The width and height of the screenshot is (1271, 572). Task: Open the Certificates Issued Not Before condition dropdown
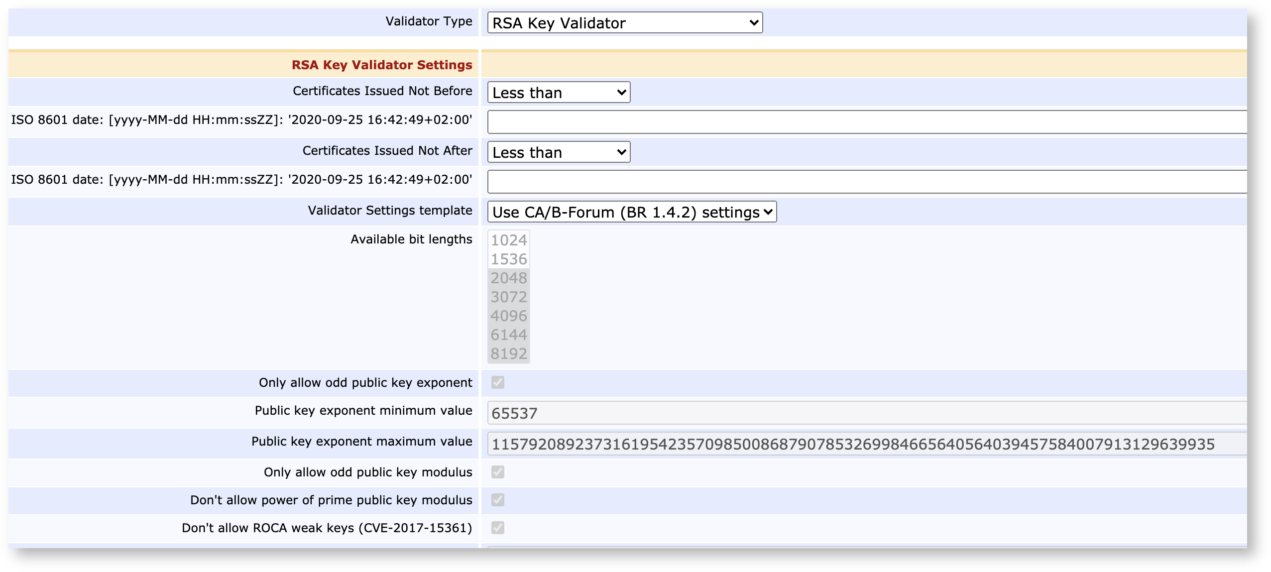pyautogui.click(x=558, y=92)
